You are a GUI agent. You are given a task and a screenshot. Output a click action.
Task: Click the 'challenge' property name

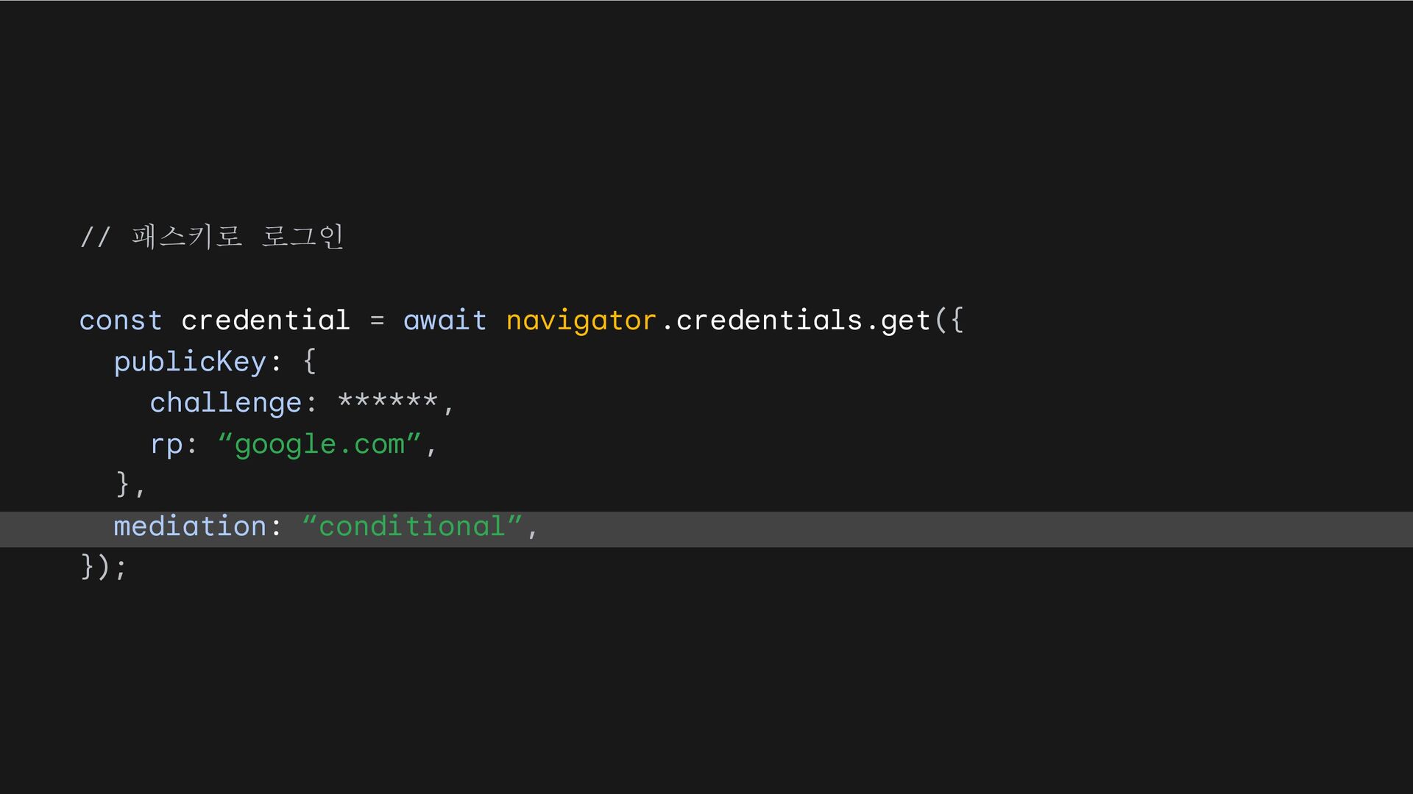(226, 403)
